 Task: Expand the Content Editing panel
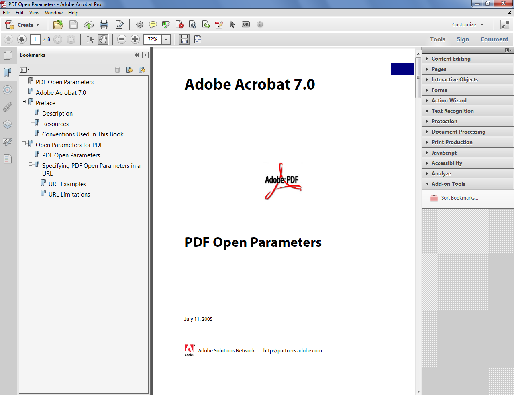point(468,59)
